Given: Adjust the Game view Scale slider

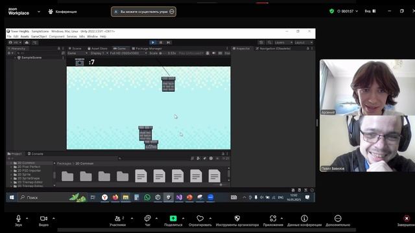Looking at the screenshot, I should pyautogui.click(x=163, y=53).
